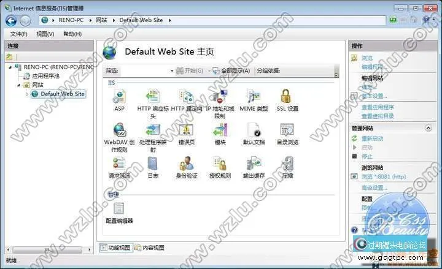Open 错误页 404 icon
The width and height of the screenshot is (442, 269).
pos(187,130)
